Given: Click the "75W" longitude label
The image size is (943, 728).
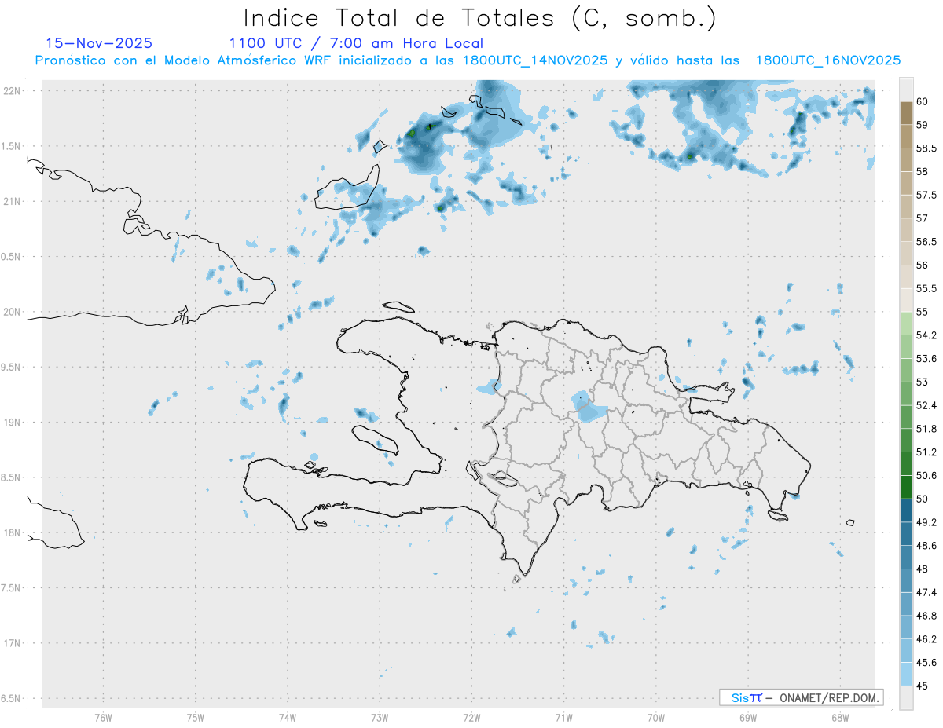Looking at the screenshot, I should [195, 718].
